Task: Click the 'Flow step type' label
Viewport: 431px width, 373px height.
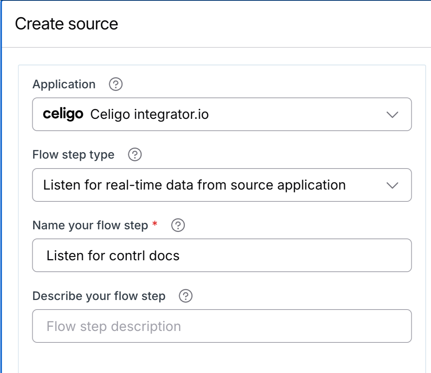Action: pyautogui.click(x=73, y=154)
